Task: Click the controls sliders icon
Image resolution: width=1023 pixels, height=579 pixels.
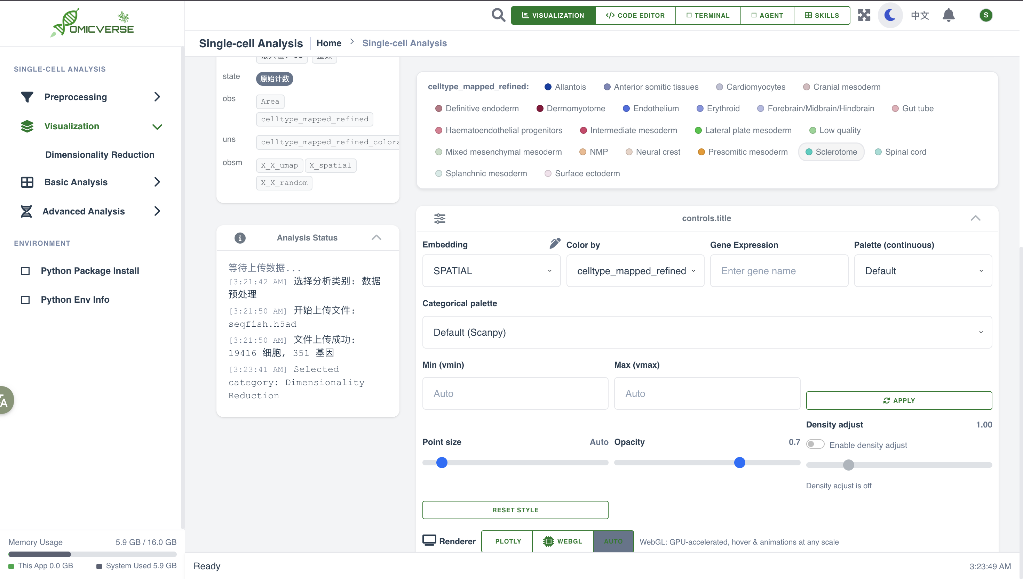Action: (x=439, y=218)
